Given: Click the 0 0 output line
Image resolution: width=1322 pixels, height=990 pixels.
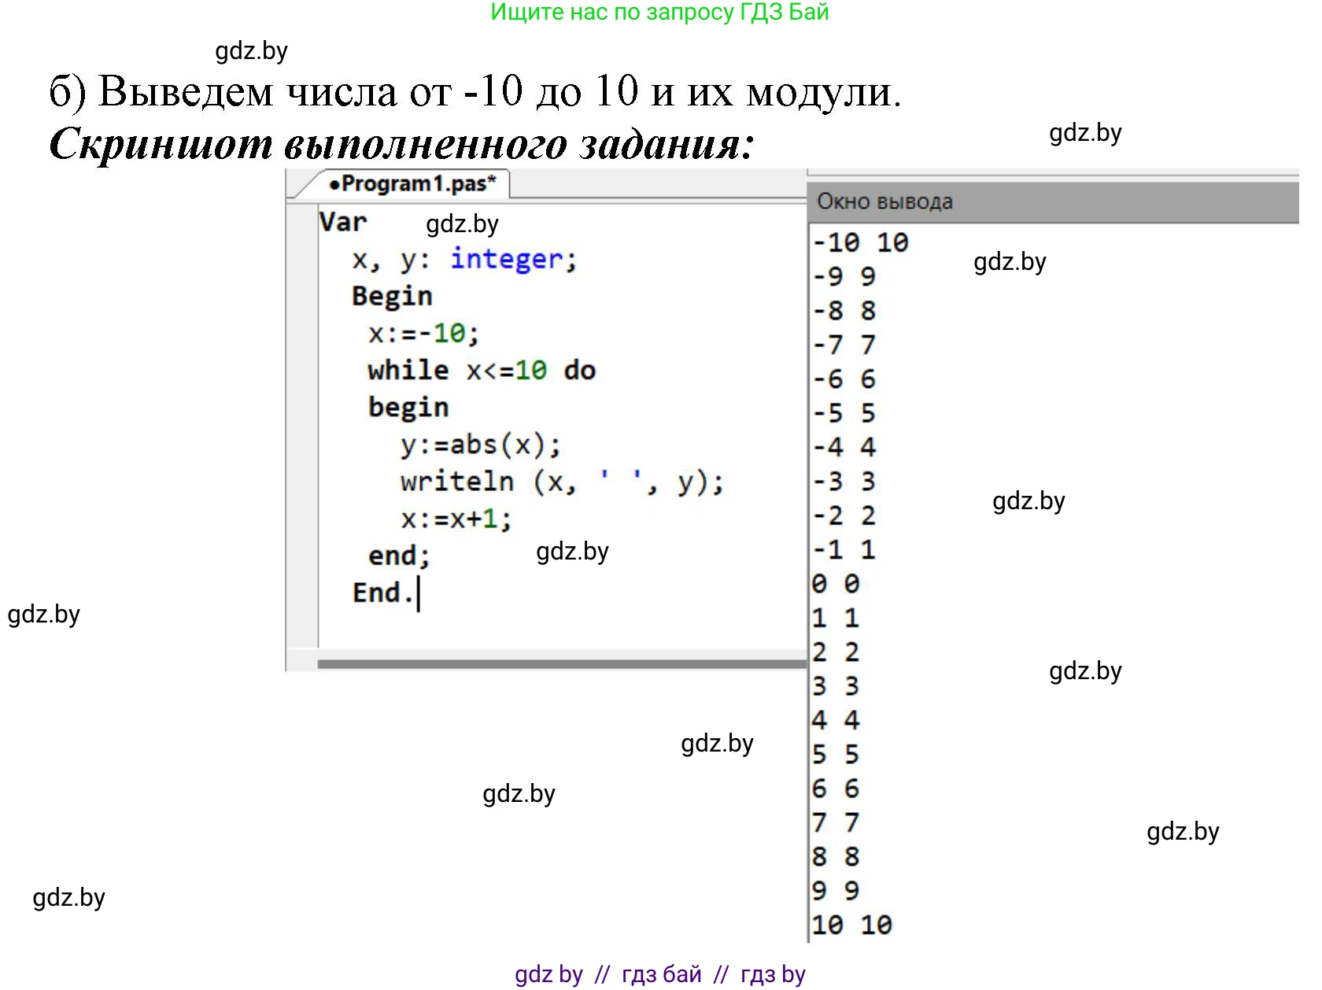Looking at the screenshot, I should click(x=835, y=584).
